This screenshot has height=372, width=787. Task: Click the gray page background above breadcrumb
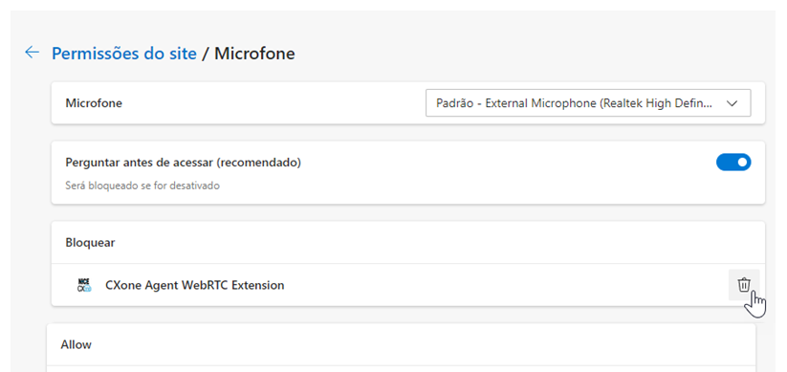[x=393, y=25]
